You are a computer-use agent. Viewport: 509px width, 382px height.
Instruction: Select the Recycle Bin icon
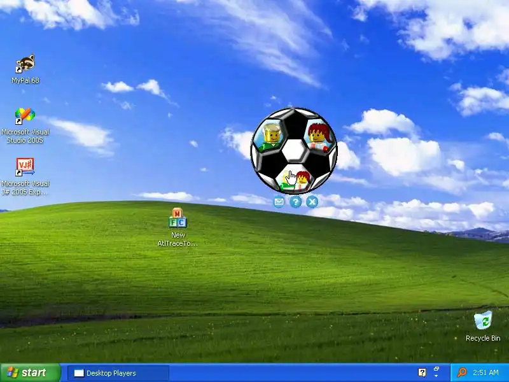[483, 327]
